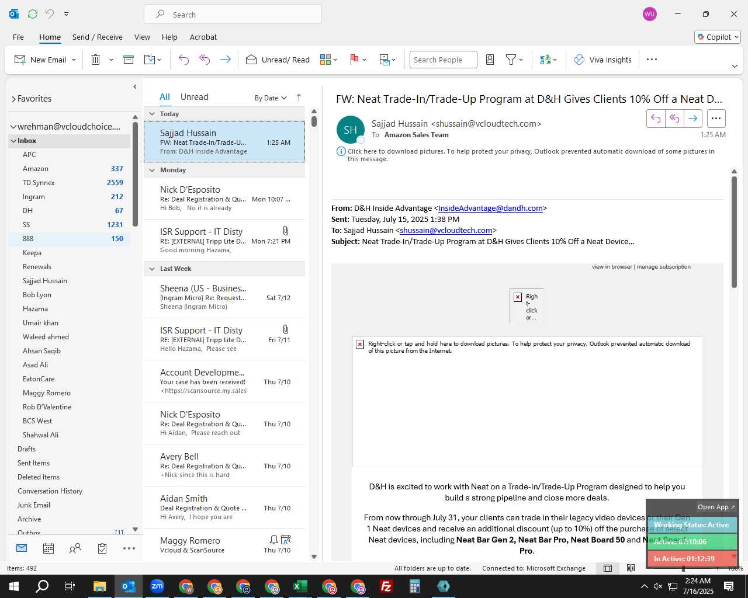Click manage subscription link
This screenshot has width=748, height=598.
coord(664,267)
